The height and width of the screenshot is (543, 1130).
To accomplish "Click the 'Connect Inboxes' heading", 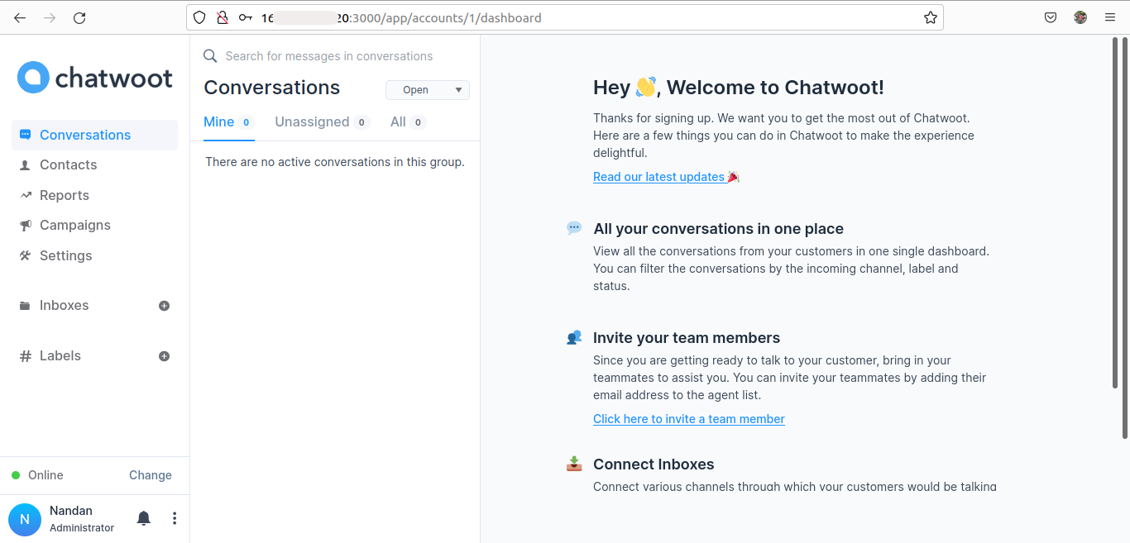I will click(x=654, y=464).
